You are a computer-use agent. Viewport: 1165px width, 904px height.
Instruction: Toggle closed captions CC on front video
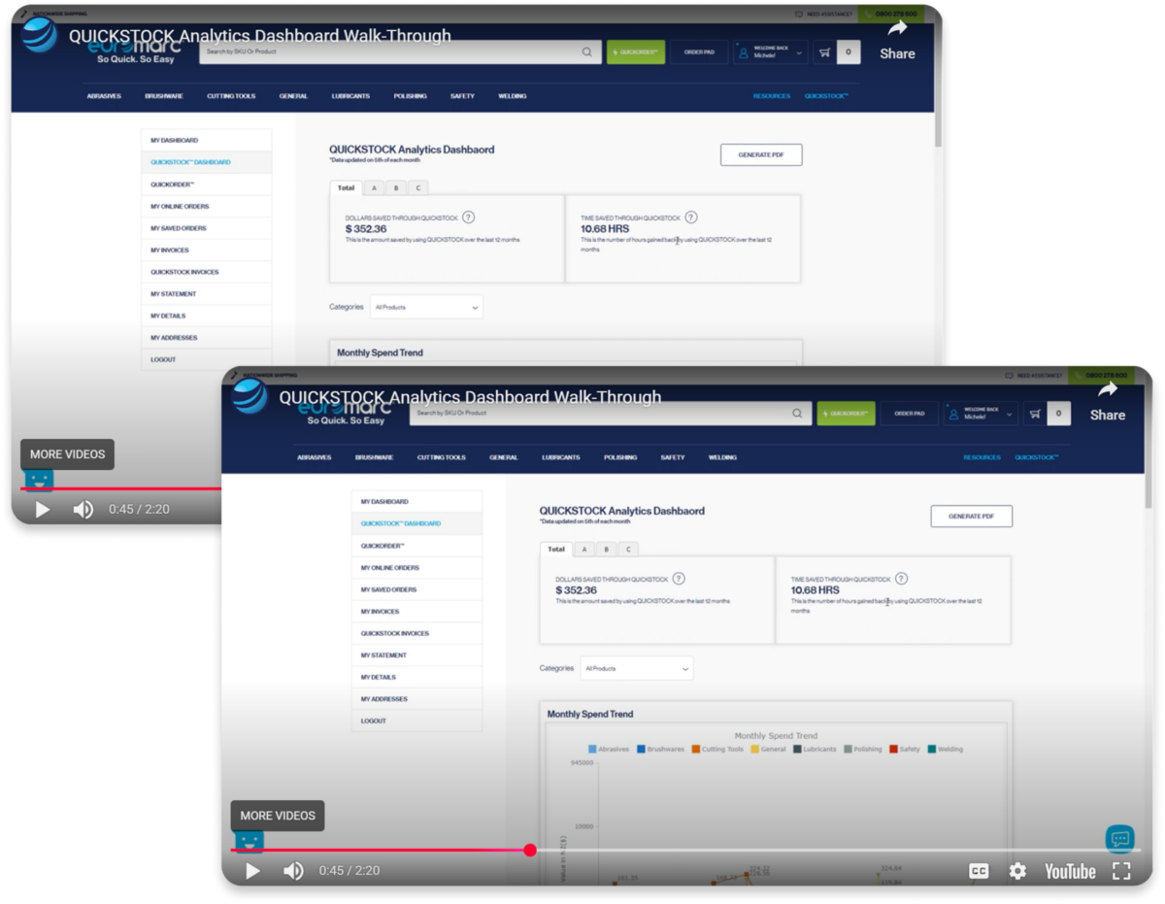coord(979,871)
